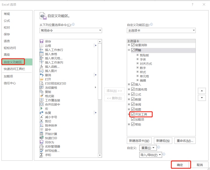Click the 确定 button
Image resolution: width=210 pixels, height=170 pixels.
pos(180,165)
